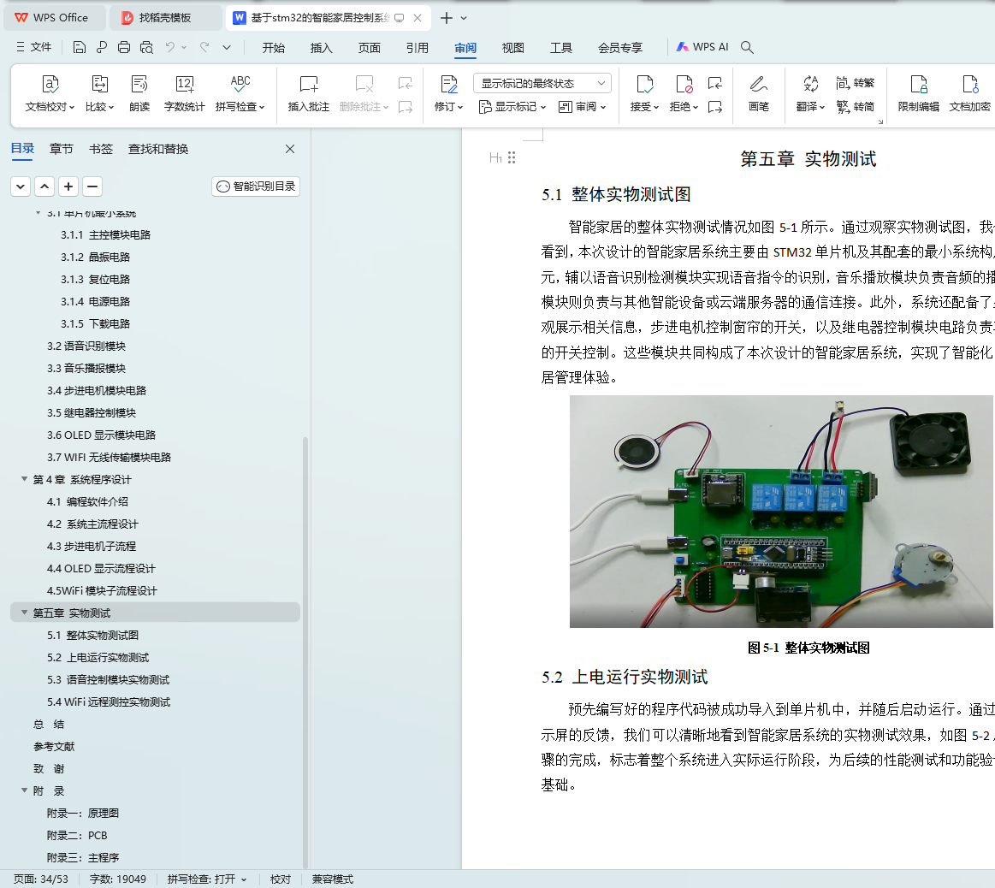Open 显示标记 dropdown
Image resolution: width=995 pixels, height=888 pixels.
click(512, 107)
